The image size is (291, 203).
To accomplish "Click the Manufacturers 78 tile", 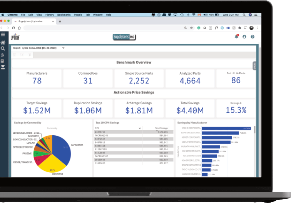I will 37,78.
